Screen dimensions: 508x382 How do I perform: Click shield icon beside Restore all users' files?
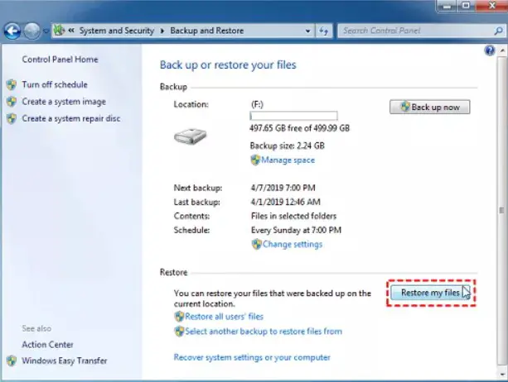(x=179, y=317)
